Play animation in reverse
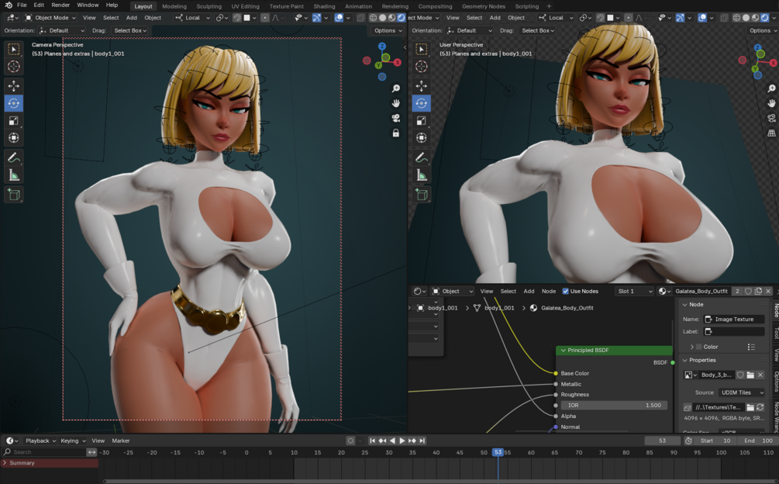779x484 pixels. click(x=392, y=441)
